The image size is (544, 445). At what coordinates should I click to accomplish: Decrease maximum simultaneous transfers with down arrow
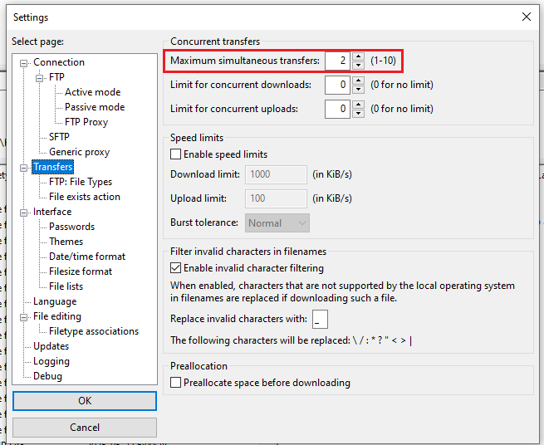click(358, 65)
